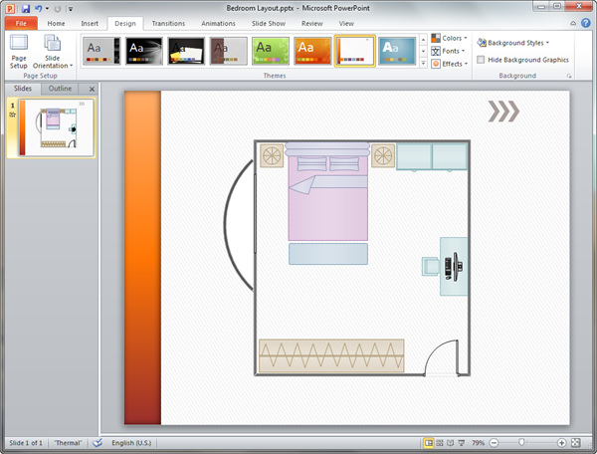597x454 pixels.
Task: Open the Page Setup dialog
Action: (19, 51)
